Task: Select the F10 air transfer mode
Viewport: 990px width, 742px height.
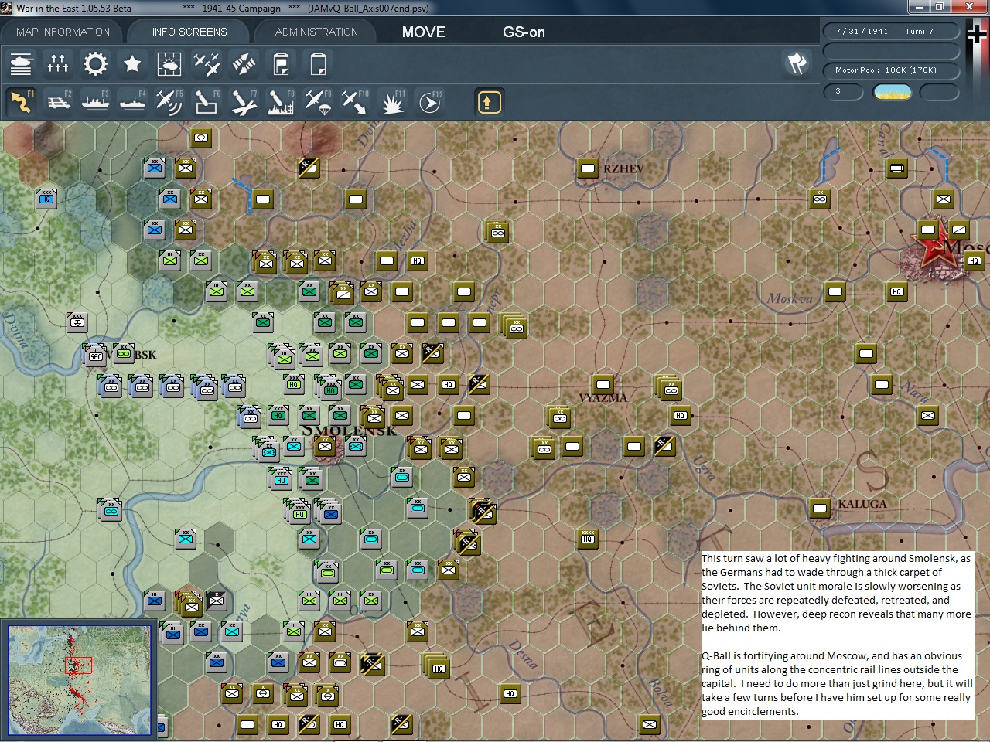Action: pyautogui.click(x=355, y=102)
